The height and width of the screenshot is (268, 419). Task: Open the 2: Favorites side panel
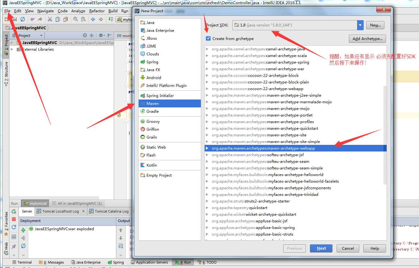(x=6, y=224)
